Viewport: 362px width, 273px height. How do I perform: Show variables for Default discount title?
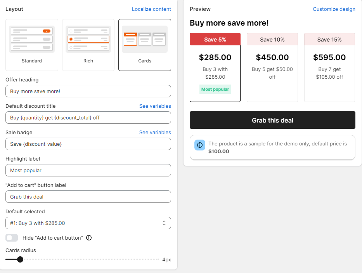click(155, 106)
